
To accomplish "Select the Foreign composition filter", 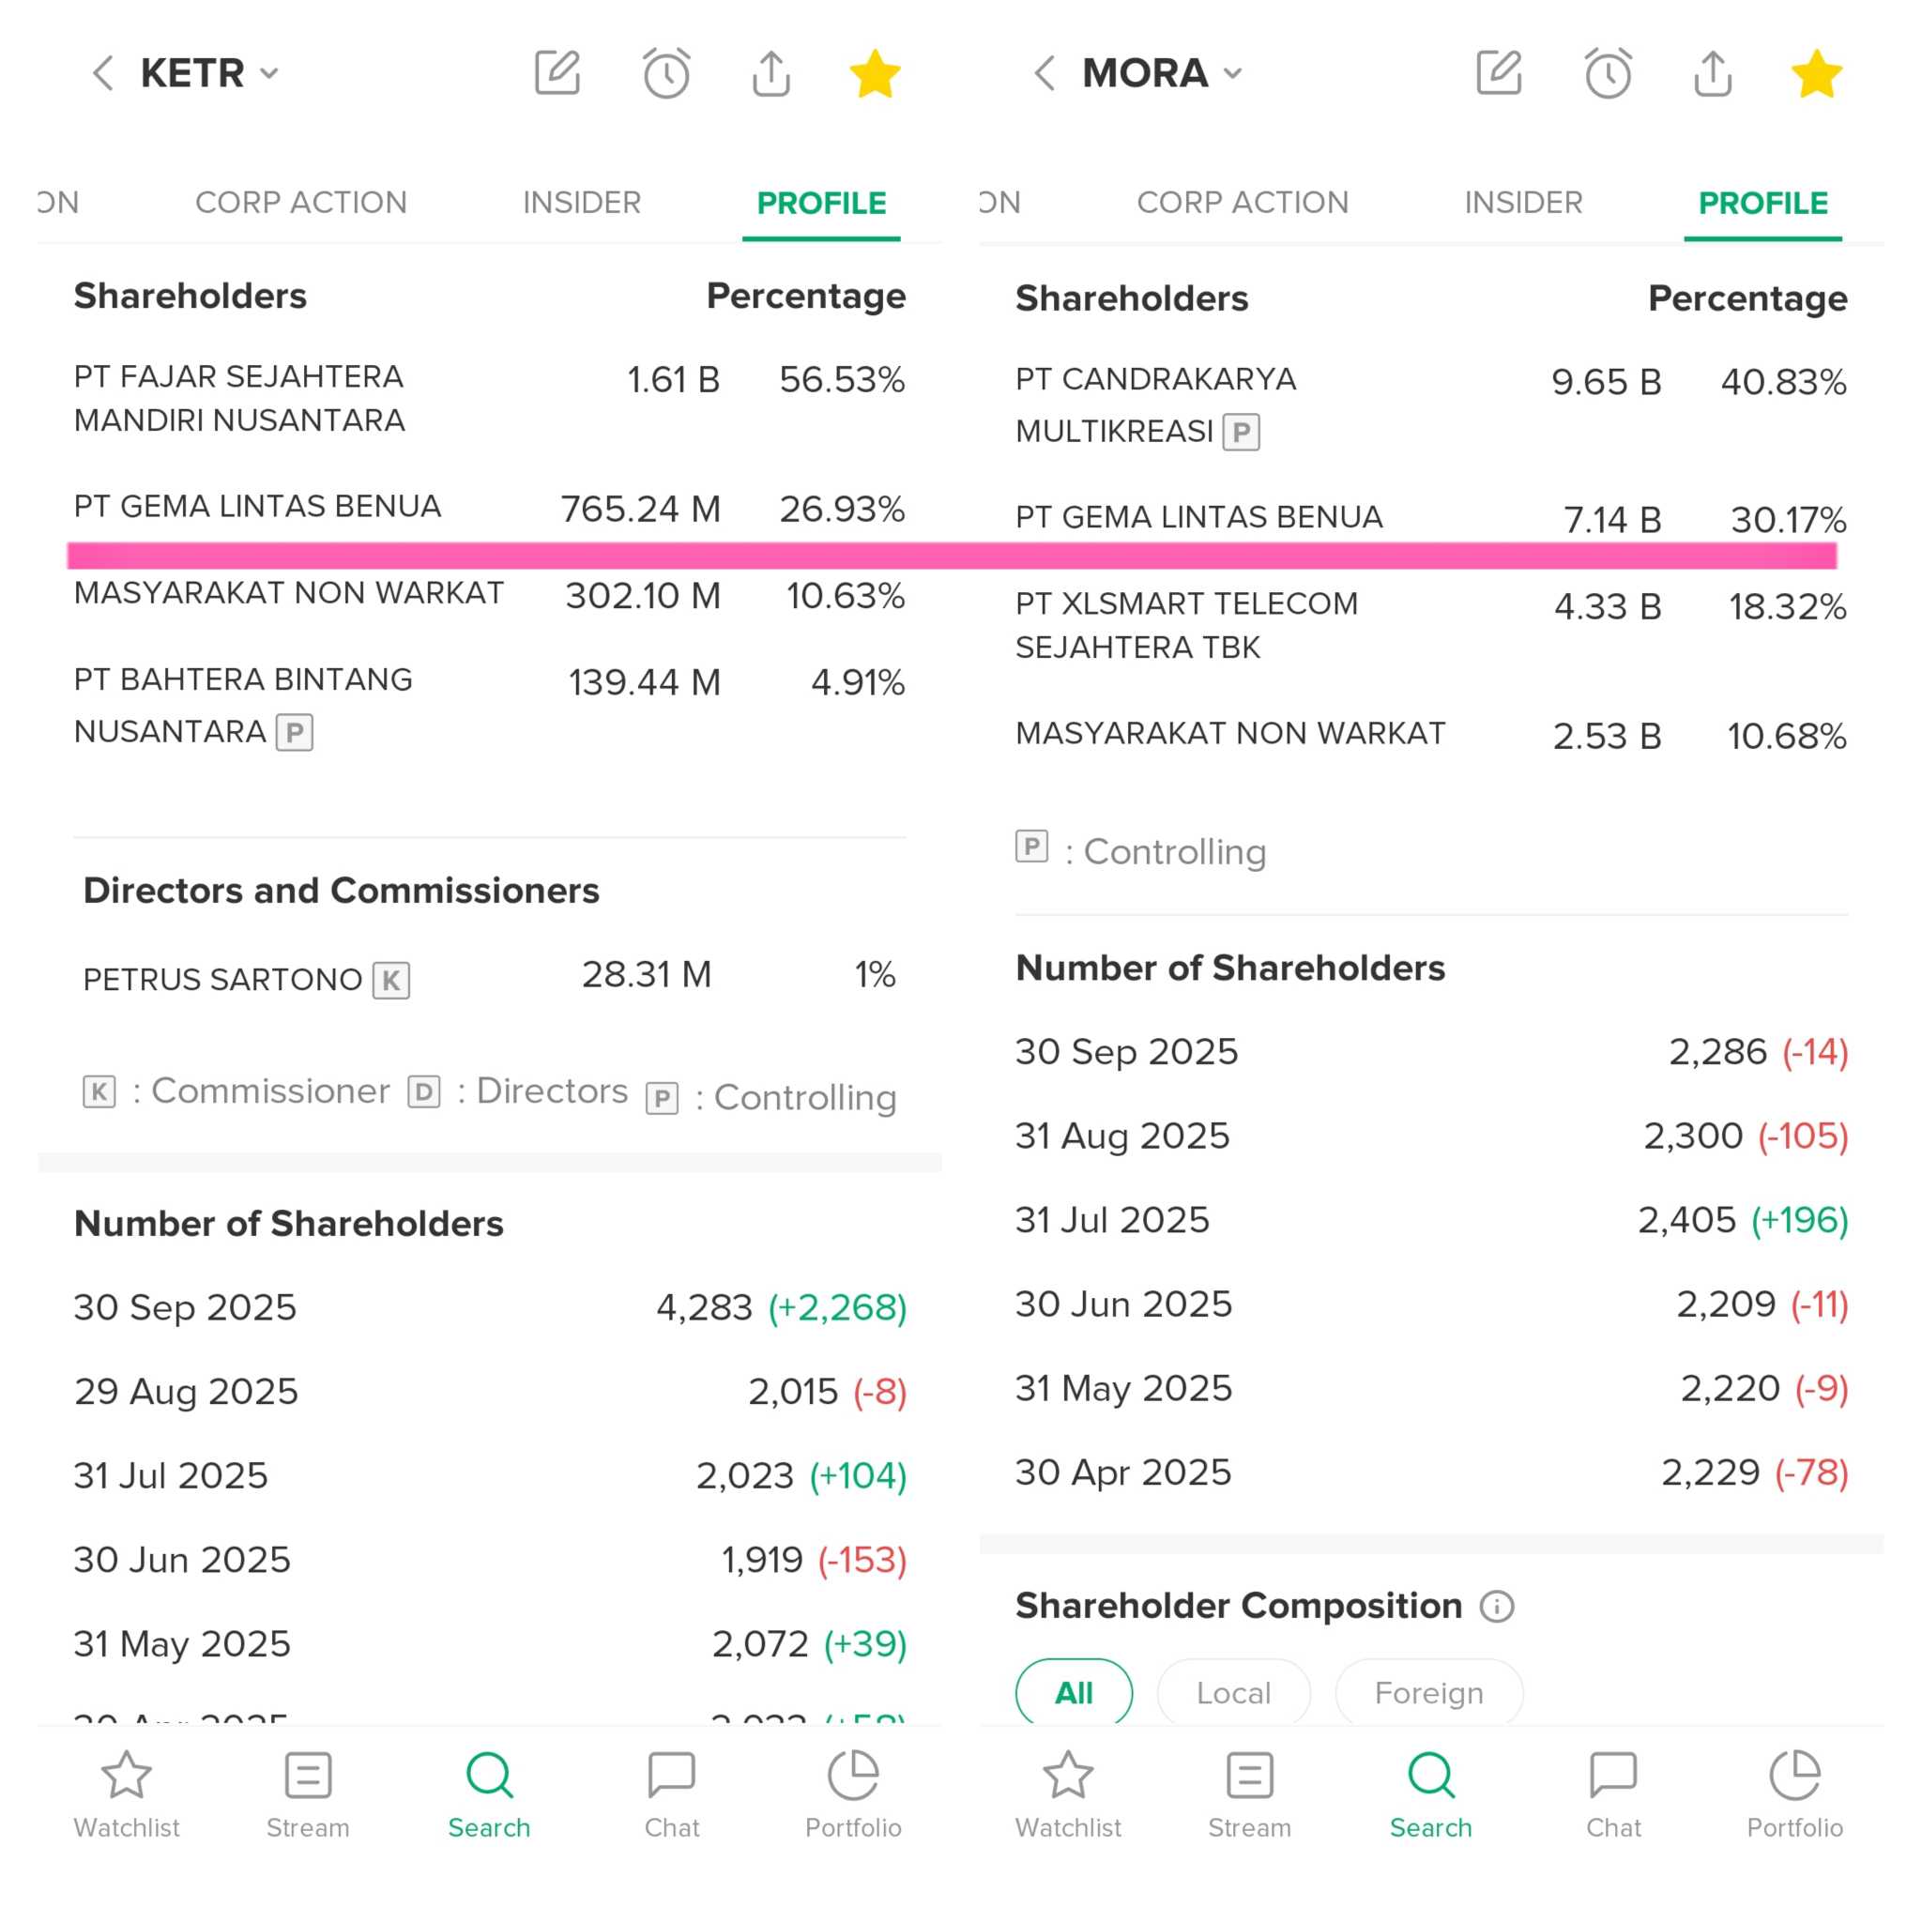I will 1428,1692.
